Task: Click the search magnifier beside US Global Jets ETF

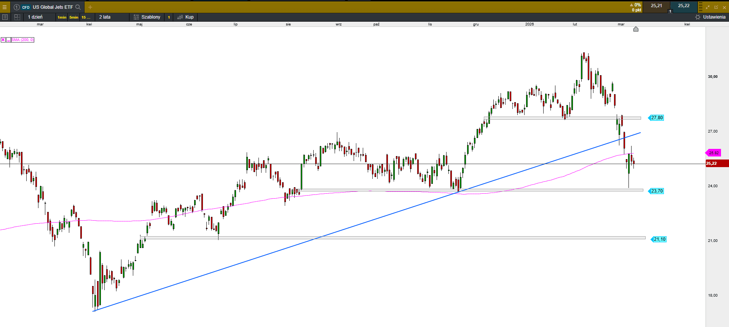Action: tap(78, 7)
